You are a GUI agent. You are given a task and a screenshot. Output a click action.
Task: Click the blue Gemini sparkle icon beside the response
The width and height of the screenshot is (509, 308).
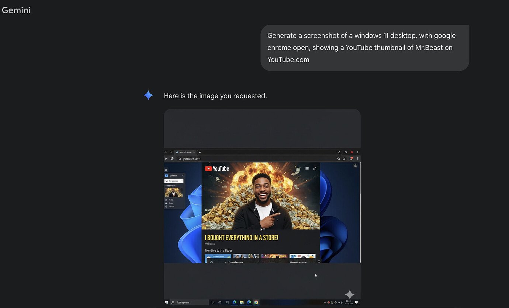click(x=148, y=95)
